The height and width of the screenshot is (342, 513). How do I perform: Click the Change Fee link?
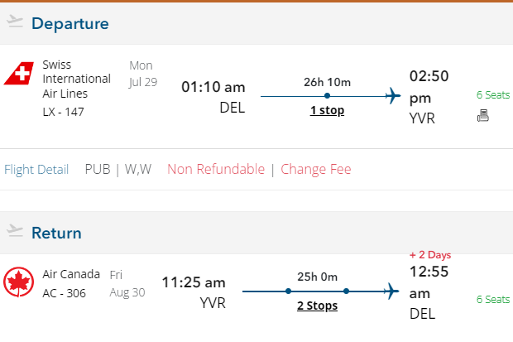(x=316, y=170)
